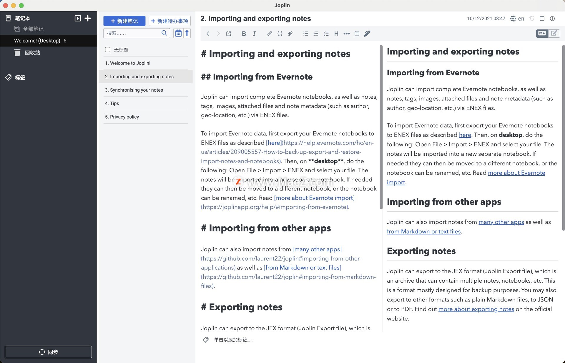Check the 无标题 to-do checkbox
Screen dimensions: 565x363
click(108, 49)
